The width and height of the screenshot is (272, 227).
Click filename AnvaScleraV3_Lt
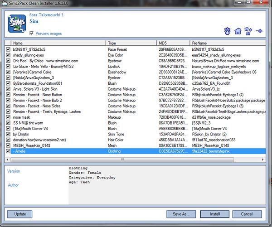point(206,89)
